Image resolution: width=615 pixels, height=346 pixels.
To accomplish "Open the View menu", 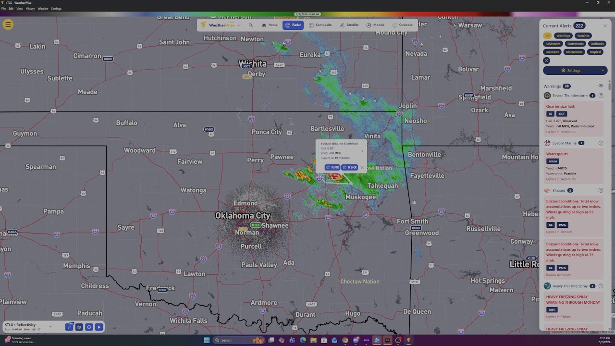I will click(x=20, y=9).
